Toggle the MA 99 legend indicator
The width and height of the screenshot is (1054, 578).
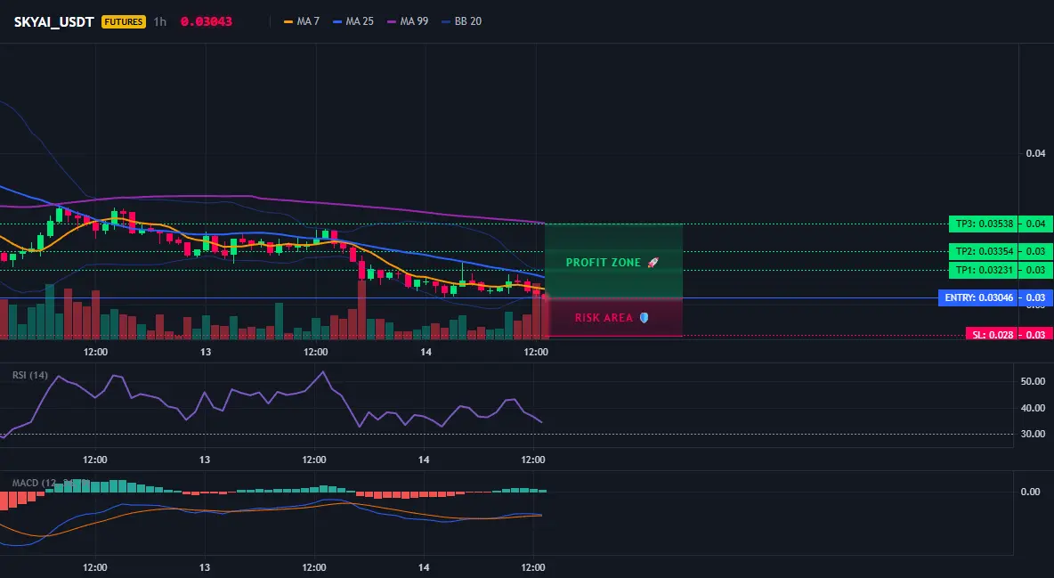pyautogui.click(x=408, y=21)
